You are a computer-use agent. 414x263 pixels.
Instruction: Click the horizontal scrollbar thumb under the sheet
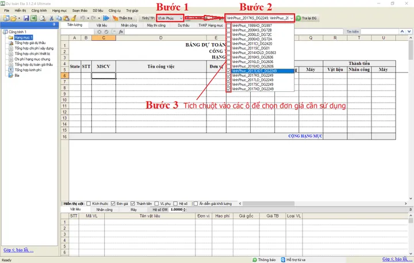point(269,204)
